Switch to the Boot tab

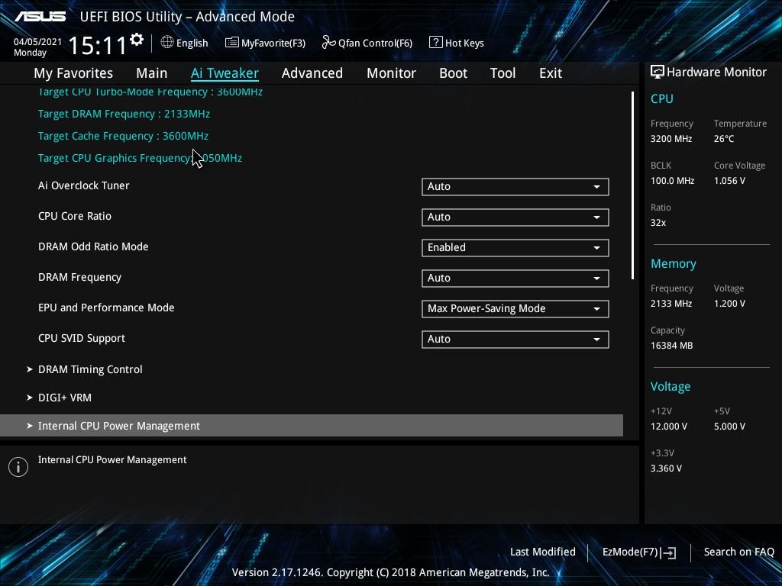454,73
